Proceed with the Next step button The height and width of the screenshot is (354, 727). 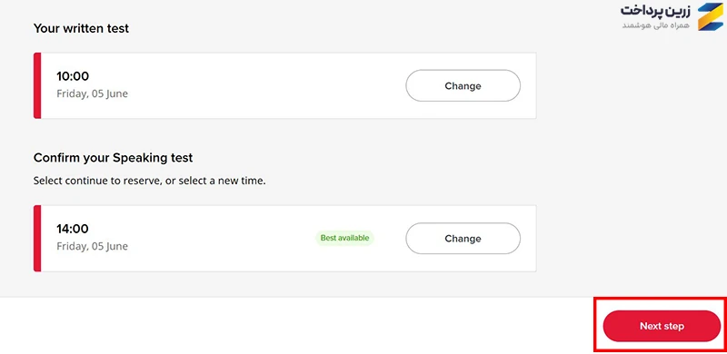(662, 326)
